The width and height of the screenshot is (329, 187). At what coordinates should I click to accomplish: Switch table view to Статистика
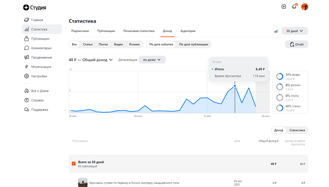click(297, 131)
